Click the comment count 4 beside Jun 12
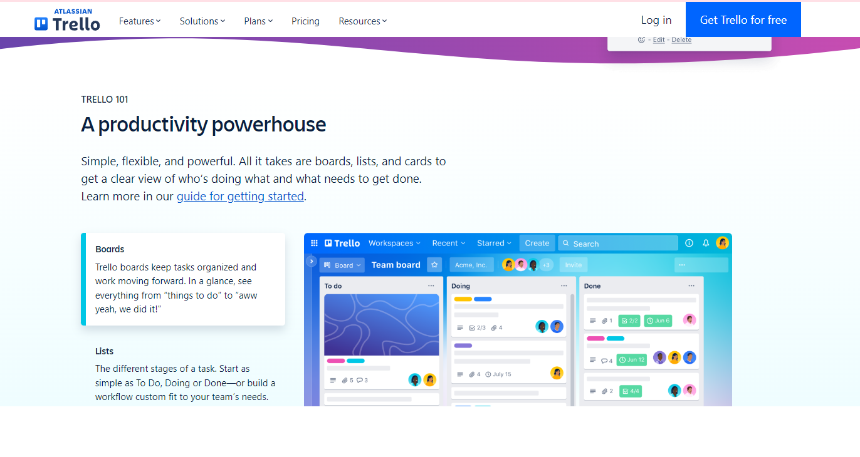 coord(607,361)
